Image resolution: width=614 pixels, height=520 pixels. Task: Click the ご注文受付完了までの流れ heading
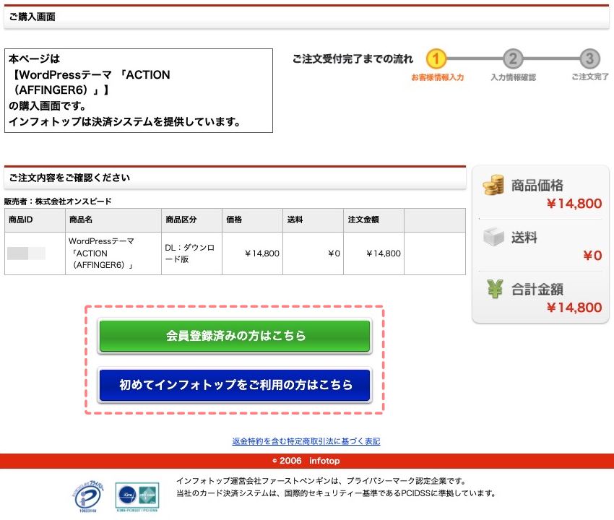[x=353, y=59]
